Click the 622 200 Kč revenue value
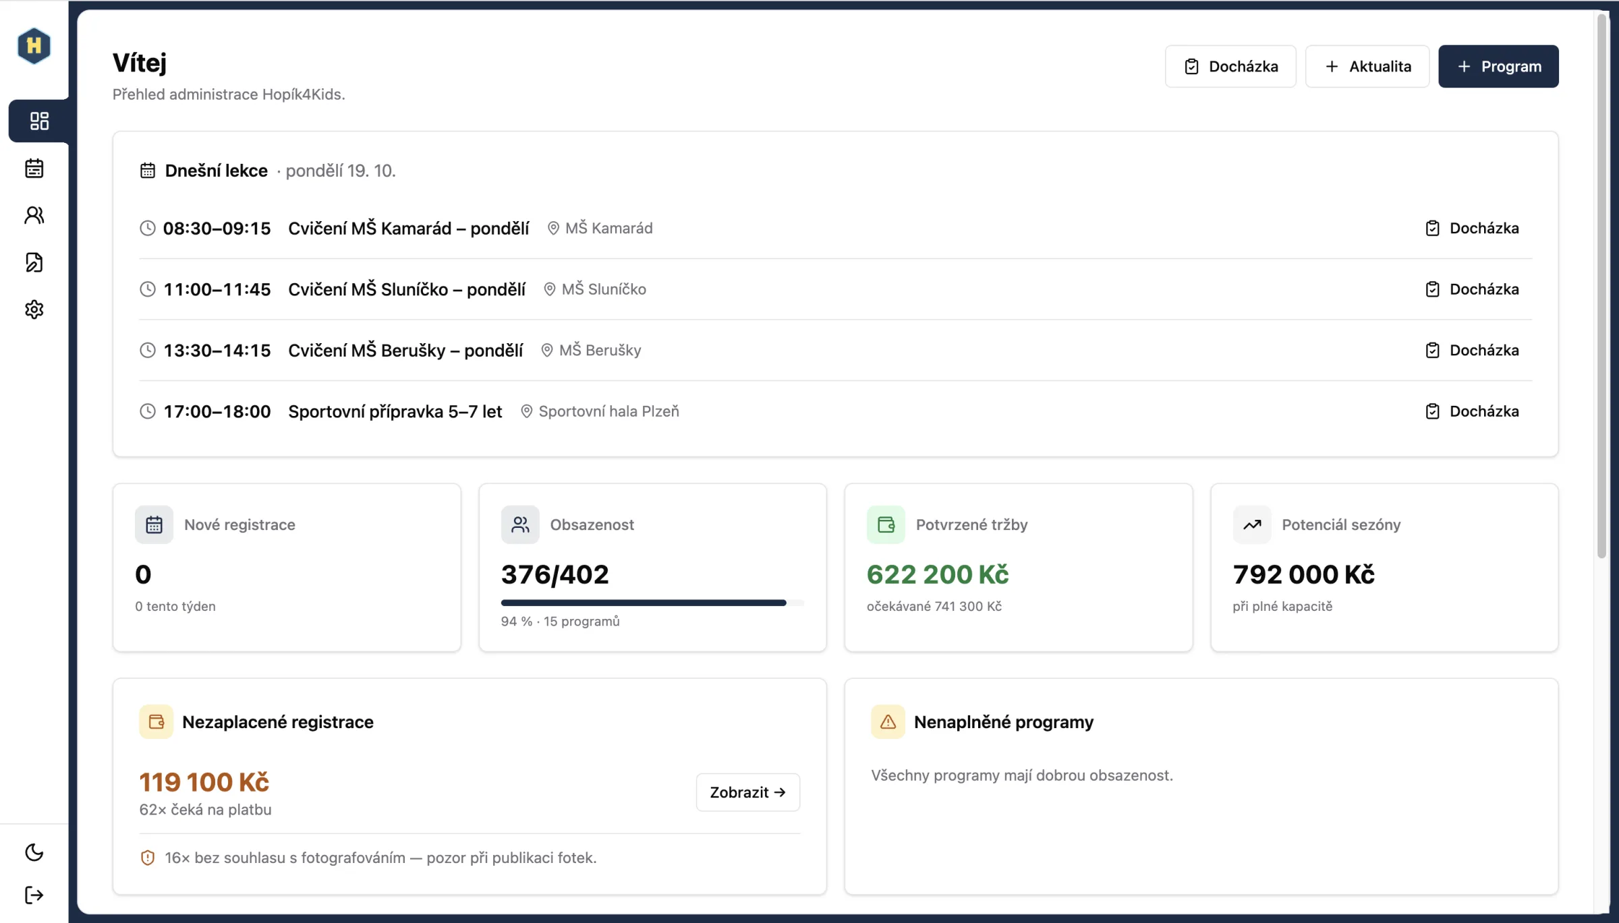 coord(938,574)
